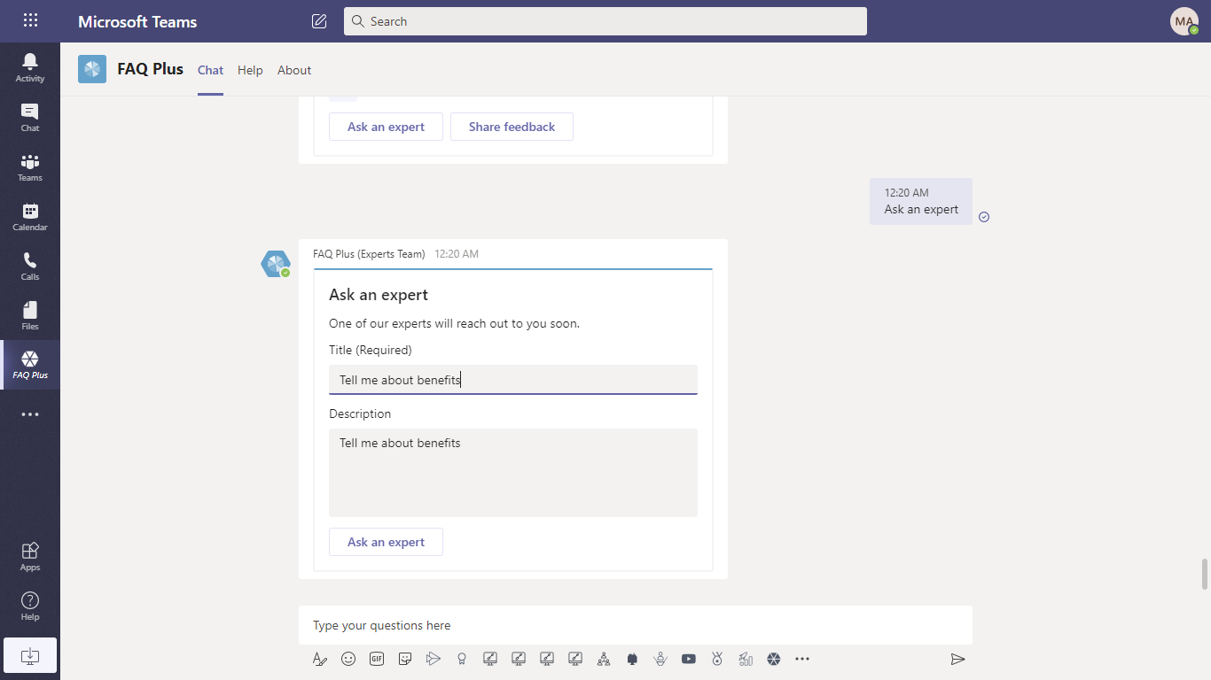The image size is (1211, 680).
Task: Click 'One of our experts will reach out' text
Action: point(454,323)
